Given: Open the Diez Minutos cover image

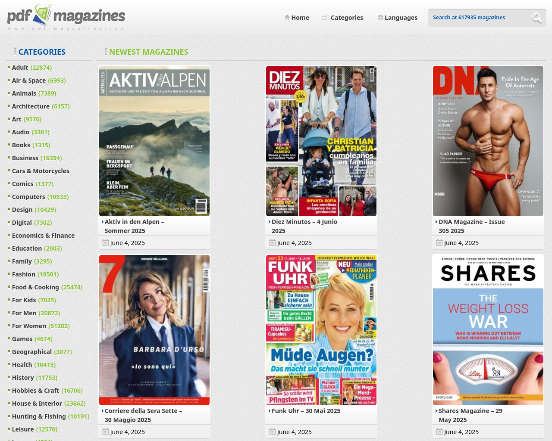Looking at the screenshot, I should (x=321, y=141).
